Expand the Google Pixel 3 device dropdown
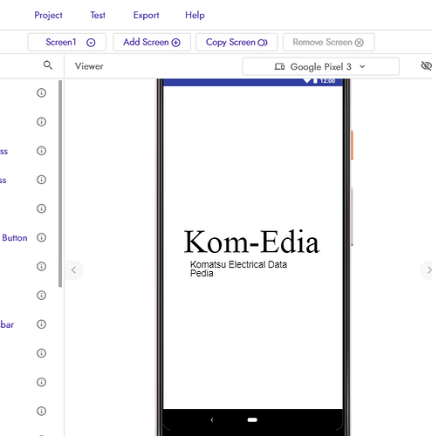The image size is (432, 436). pyautogui.click(x=320, y=66)
